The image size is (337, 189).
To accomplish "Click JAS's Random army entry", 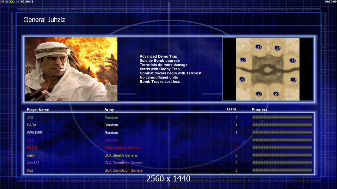I will click(111, 117).
